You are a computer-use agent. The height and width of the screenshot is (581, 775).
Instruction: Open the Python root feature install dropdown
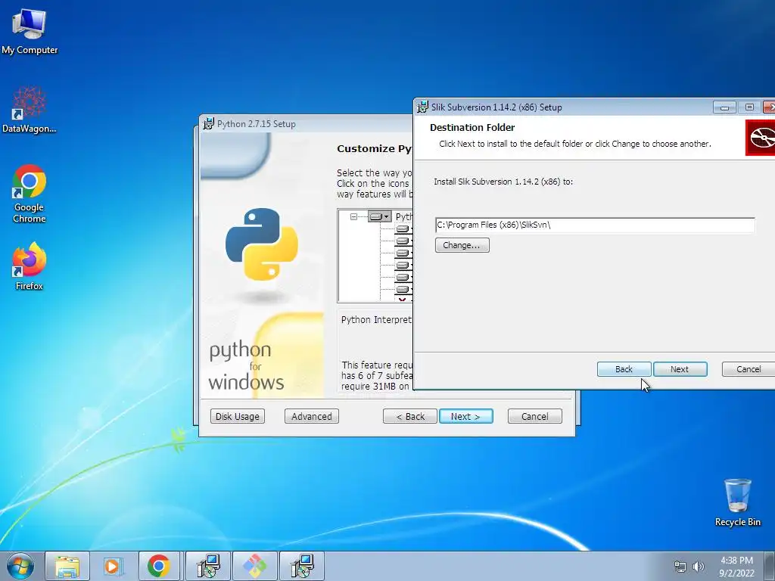click(x=380, y=216)
